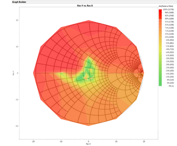Image resolution: width=177 pixels, height=146 pixels.
Task: Click the 0 tick on the Rec-X axis
Action: click(x=88, y=141)
